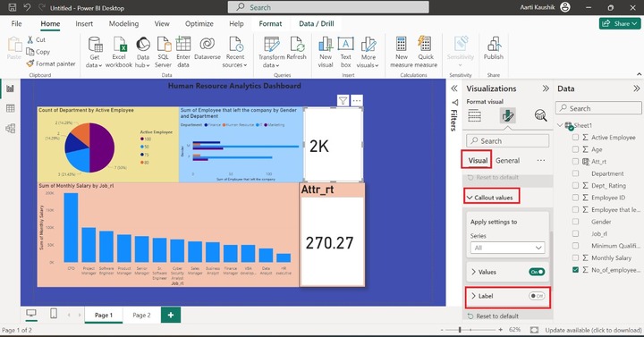644x337 pixels.
Task: Click the Save icon in title bar
Action: [x=13, y=7]
